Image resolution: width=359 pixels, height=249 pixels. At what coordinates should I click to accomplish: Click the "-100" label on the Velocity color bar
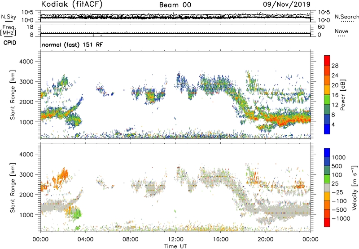(339, 201)
